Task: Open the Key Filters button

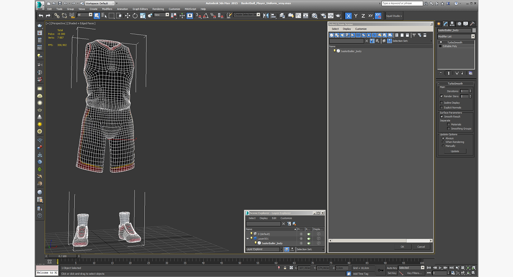Action: (414, 273)
